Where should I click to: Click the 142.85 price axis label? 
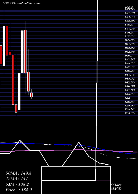point(129,82)
